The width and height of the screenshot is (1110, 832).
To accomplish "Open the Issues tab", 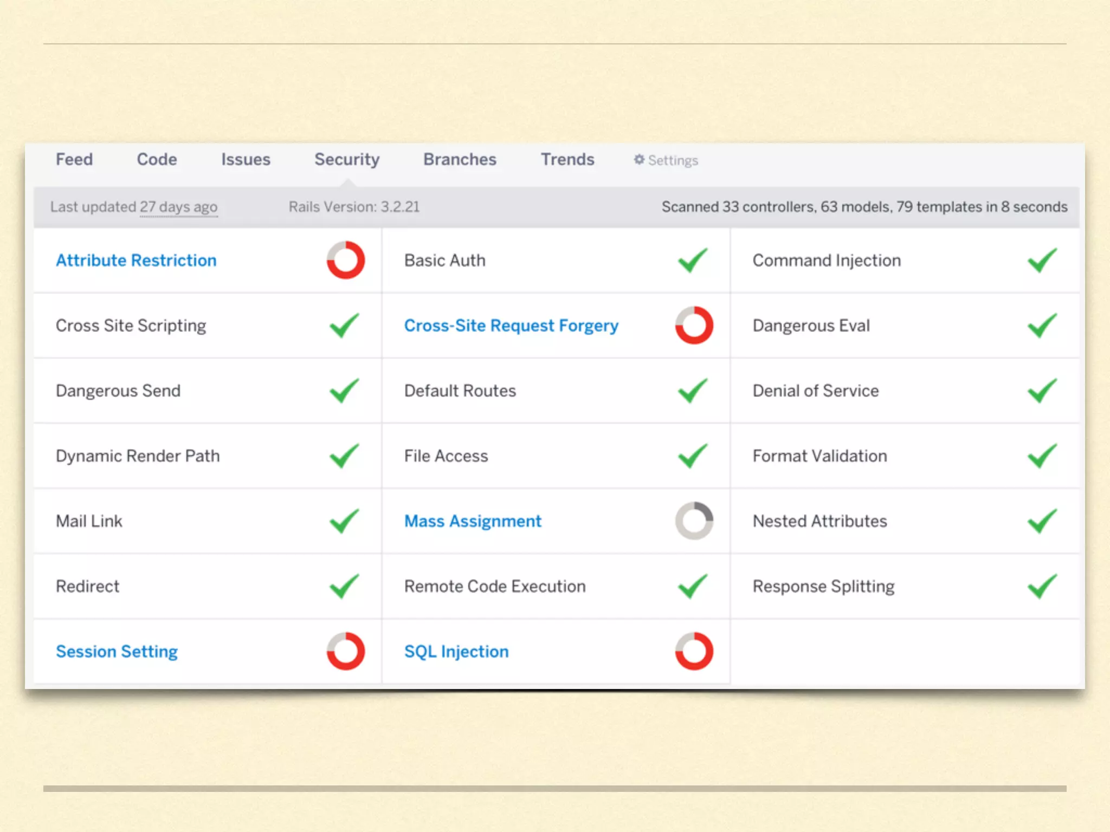I will click(x=246, y=159).
